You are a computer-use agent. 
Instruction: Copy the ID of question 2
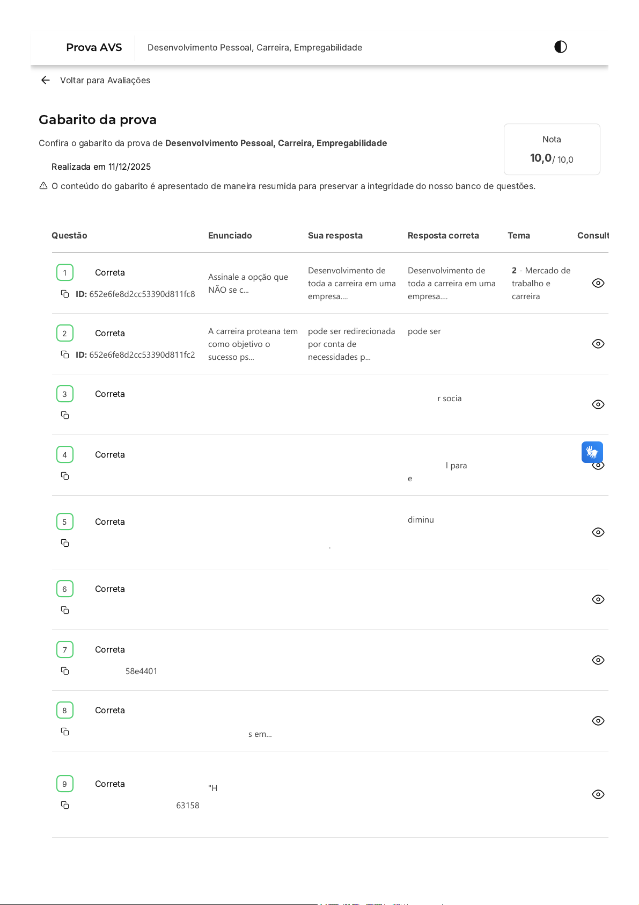(x=65, y=354)
